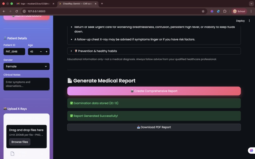Screen dimensions: 255x159
Task: View site information icon in address bar
Action: pyautogui.click(x=24, y=11)
